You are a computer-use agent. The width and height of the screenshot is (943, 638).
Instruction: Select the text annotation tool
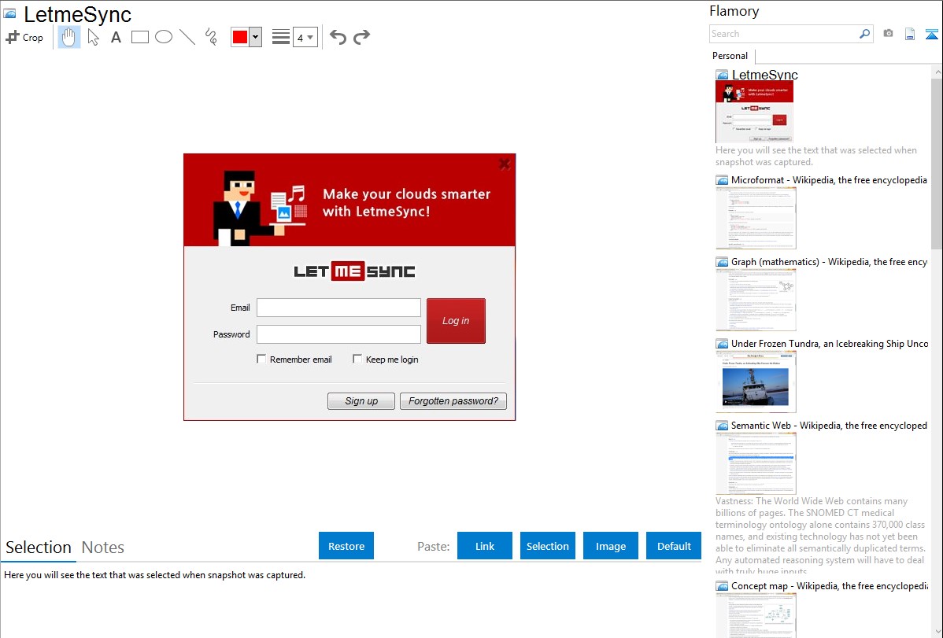(116, 37)
